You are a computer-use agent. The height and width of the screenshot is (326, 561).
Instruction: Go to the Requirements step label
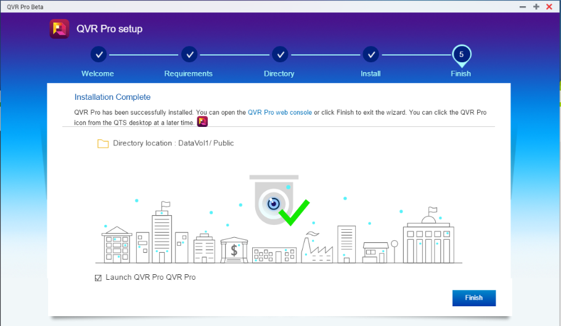[188, 74]
